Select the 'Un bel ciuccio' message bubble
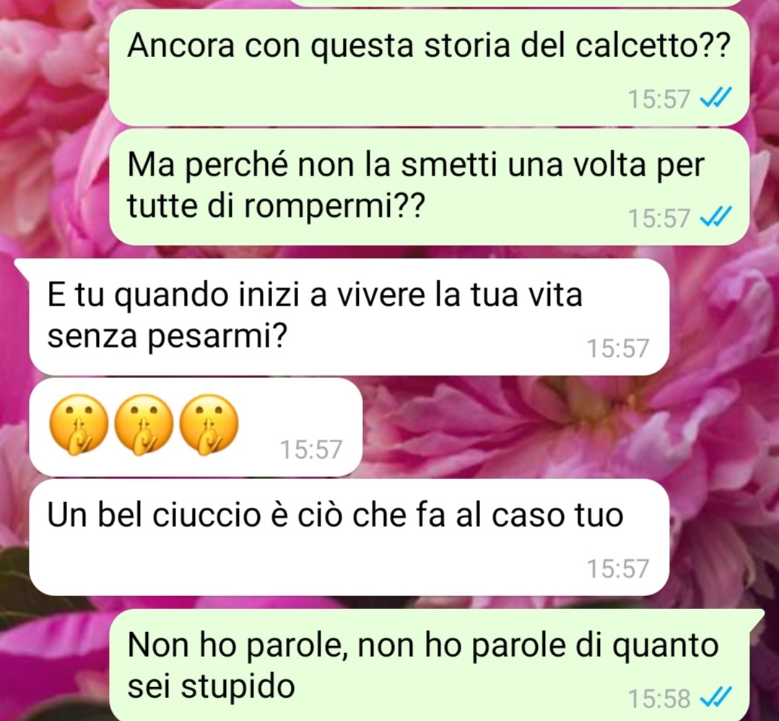Image resolution: width=779 pixels, height=721 pixels. [x=349, y=537]
